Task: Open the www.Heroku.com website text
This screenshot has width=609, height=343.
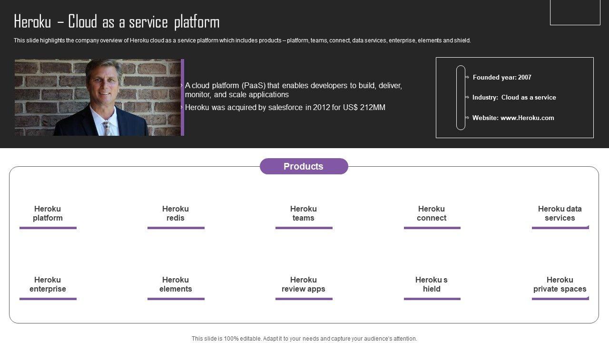Action: [x=527, y=118]
